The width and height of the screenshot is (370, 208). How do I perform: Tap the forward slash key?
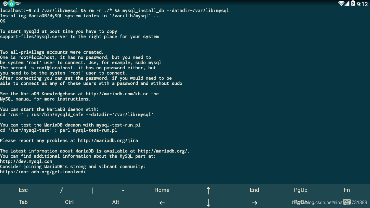click(x=62, y=190)
